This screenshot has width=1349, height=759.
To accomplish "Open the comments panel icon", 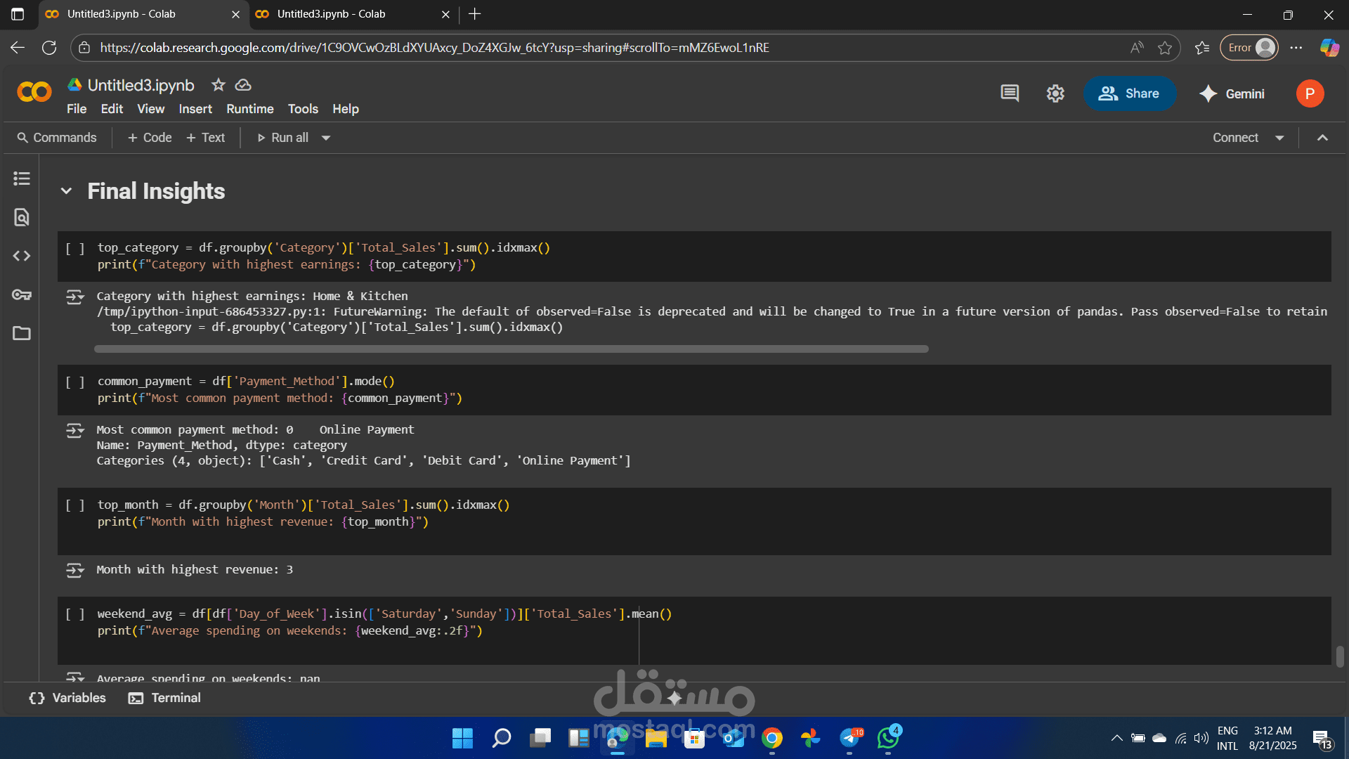I will [1010, 93].
